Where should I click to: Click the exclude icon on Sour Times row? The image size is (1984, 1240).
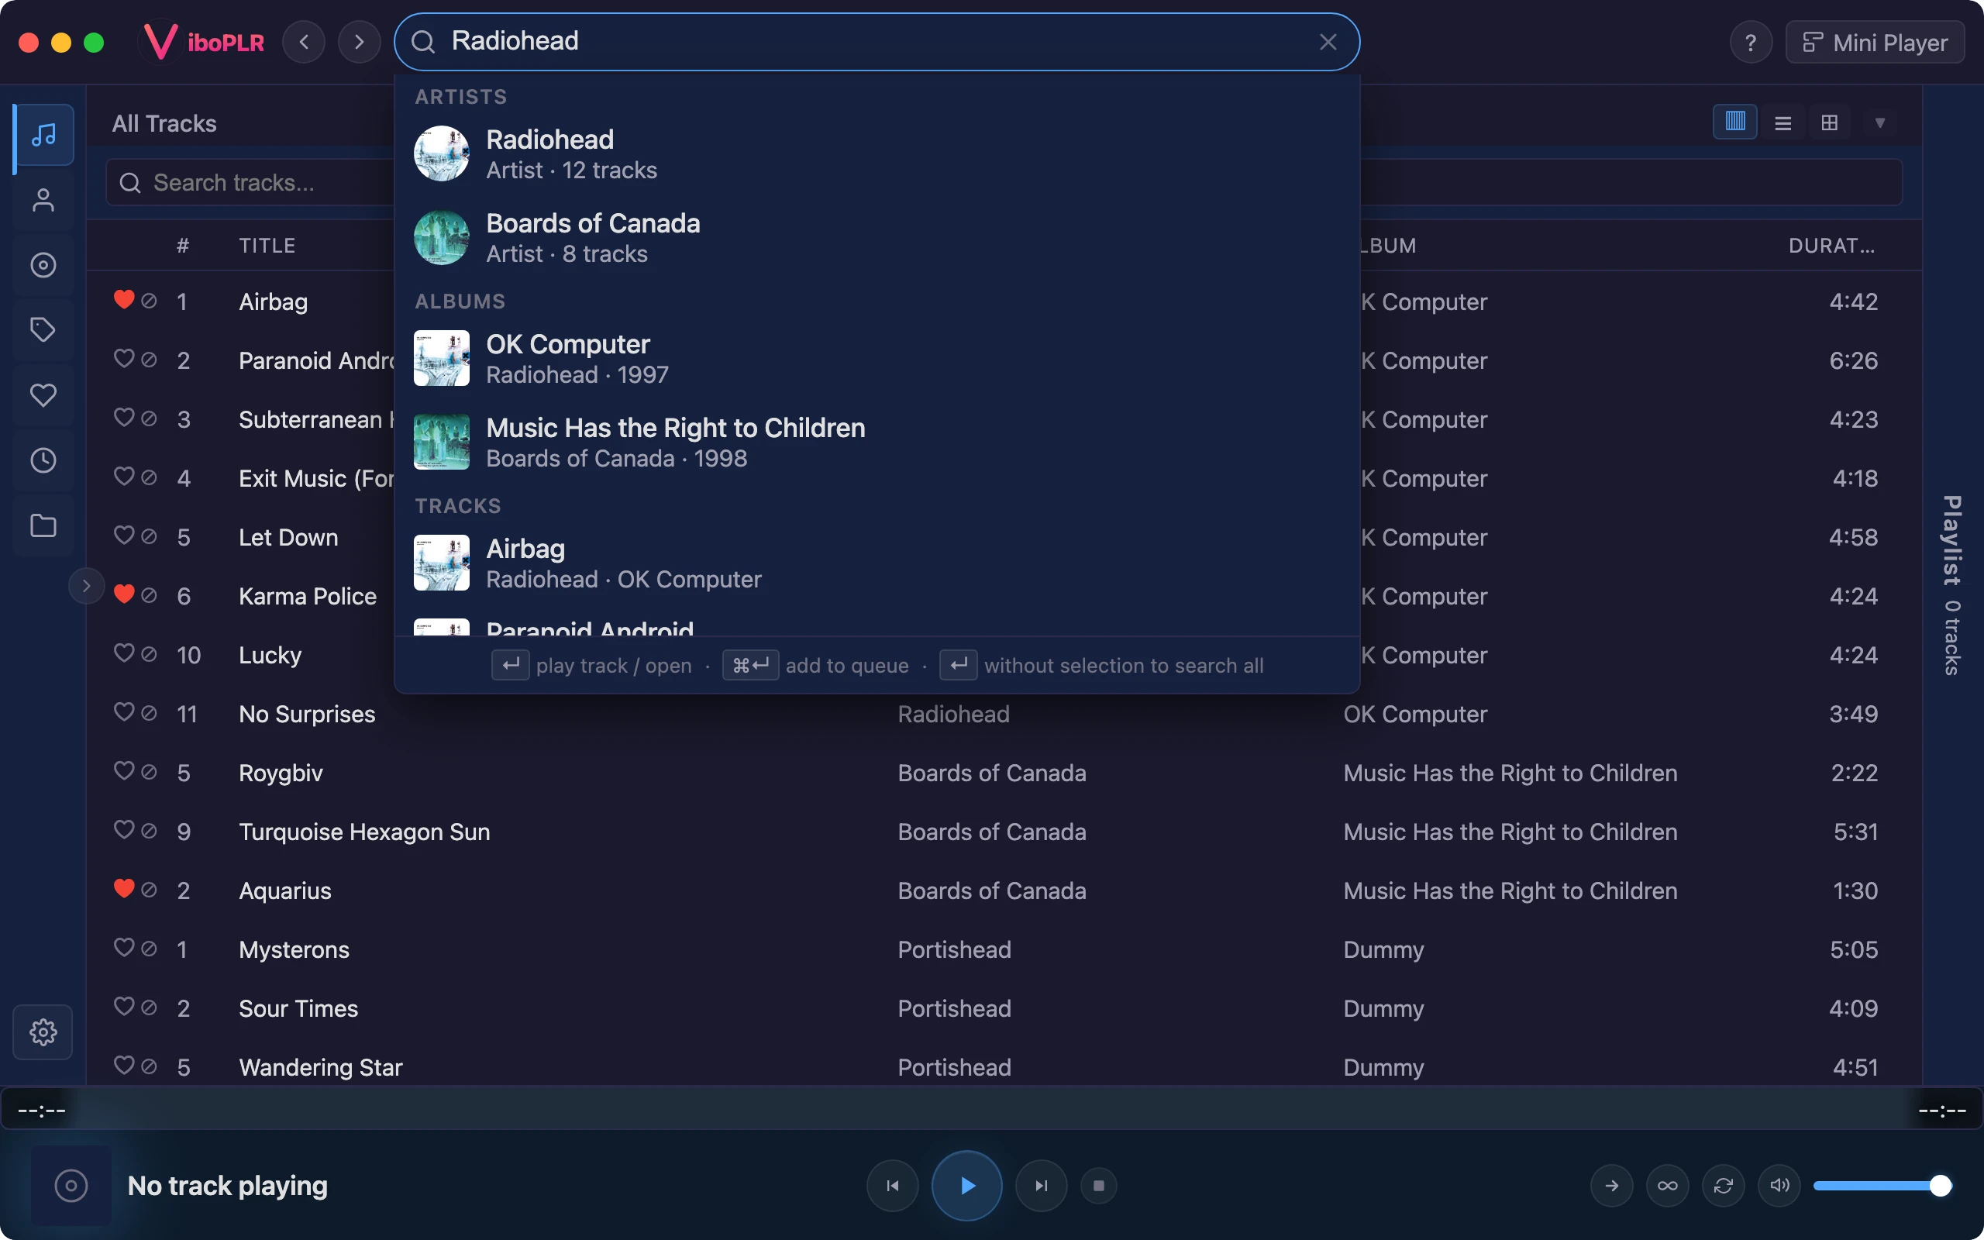point(150,1008)
